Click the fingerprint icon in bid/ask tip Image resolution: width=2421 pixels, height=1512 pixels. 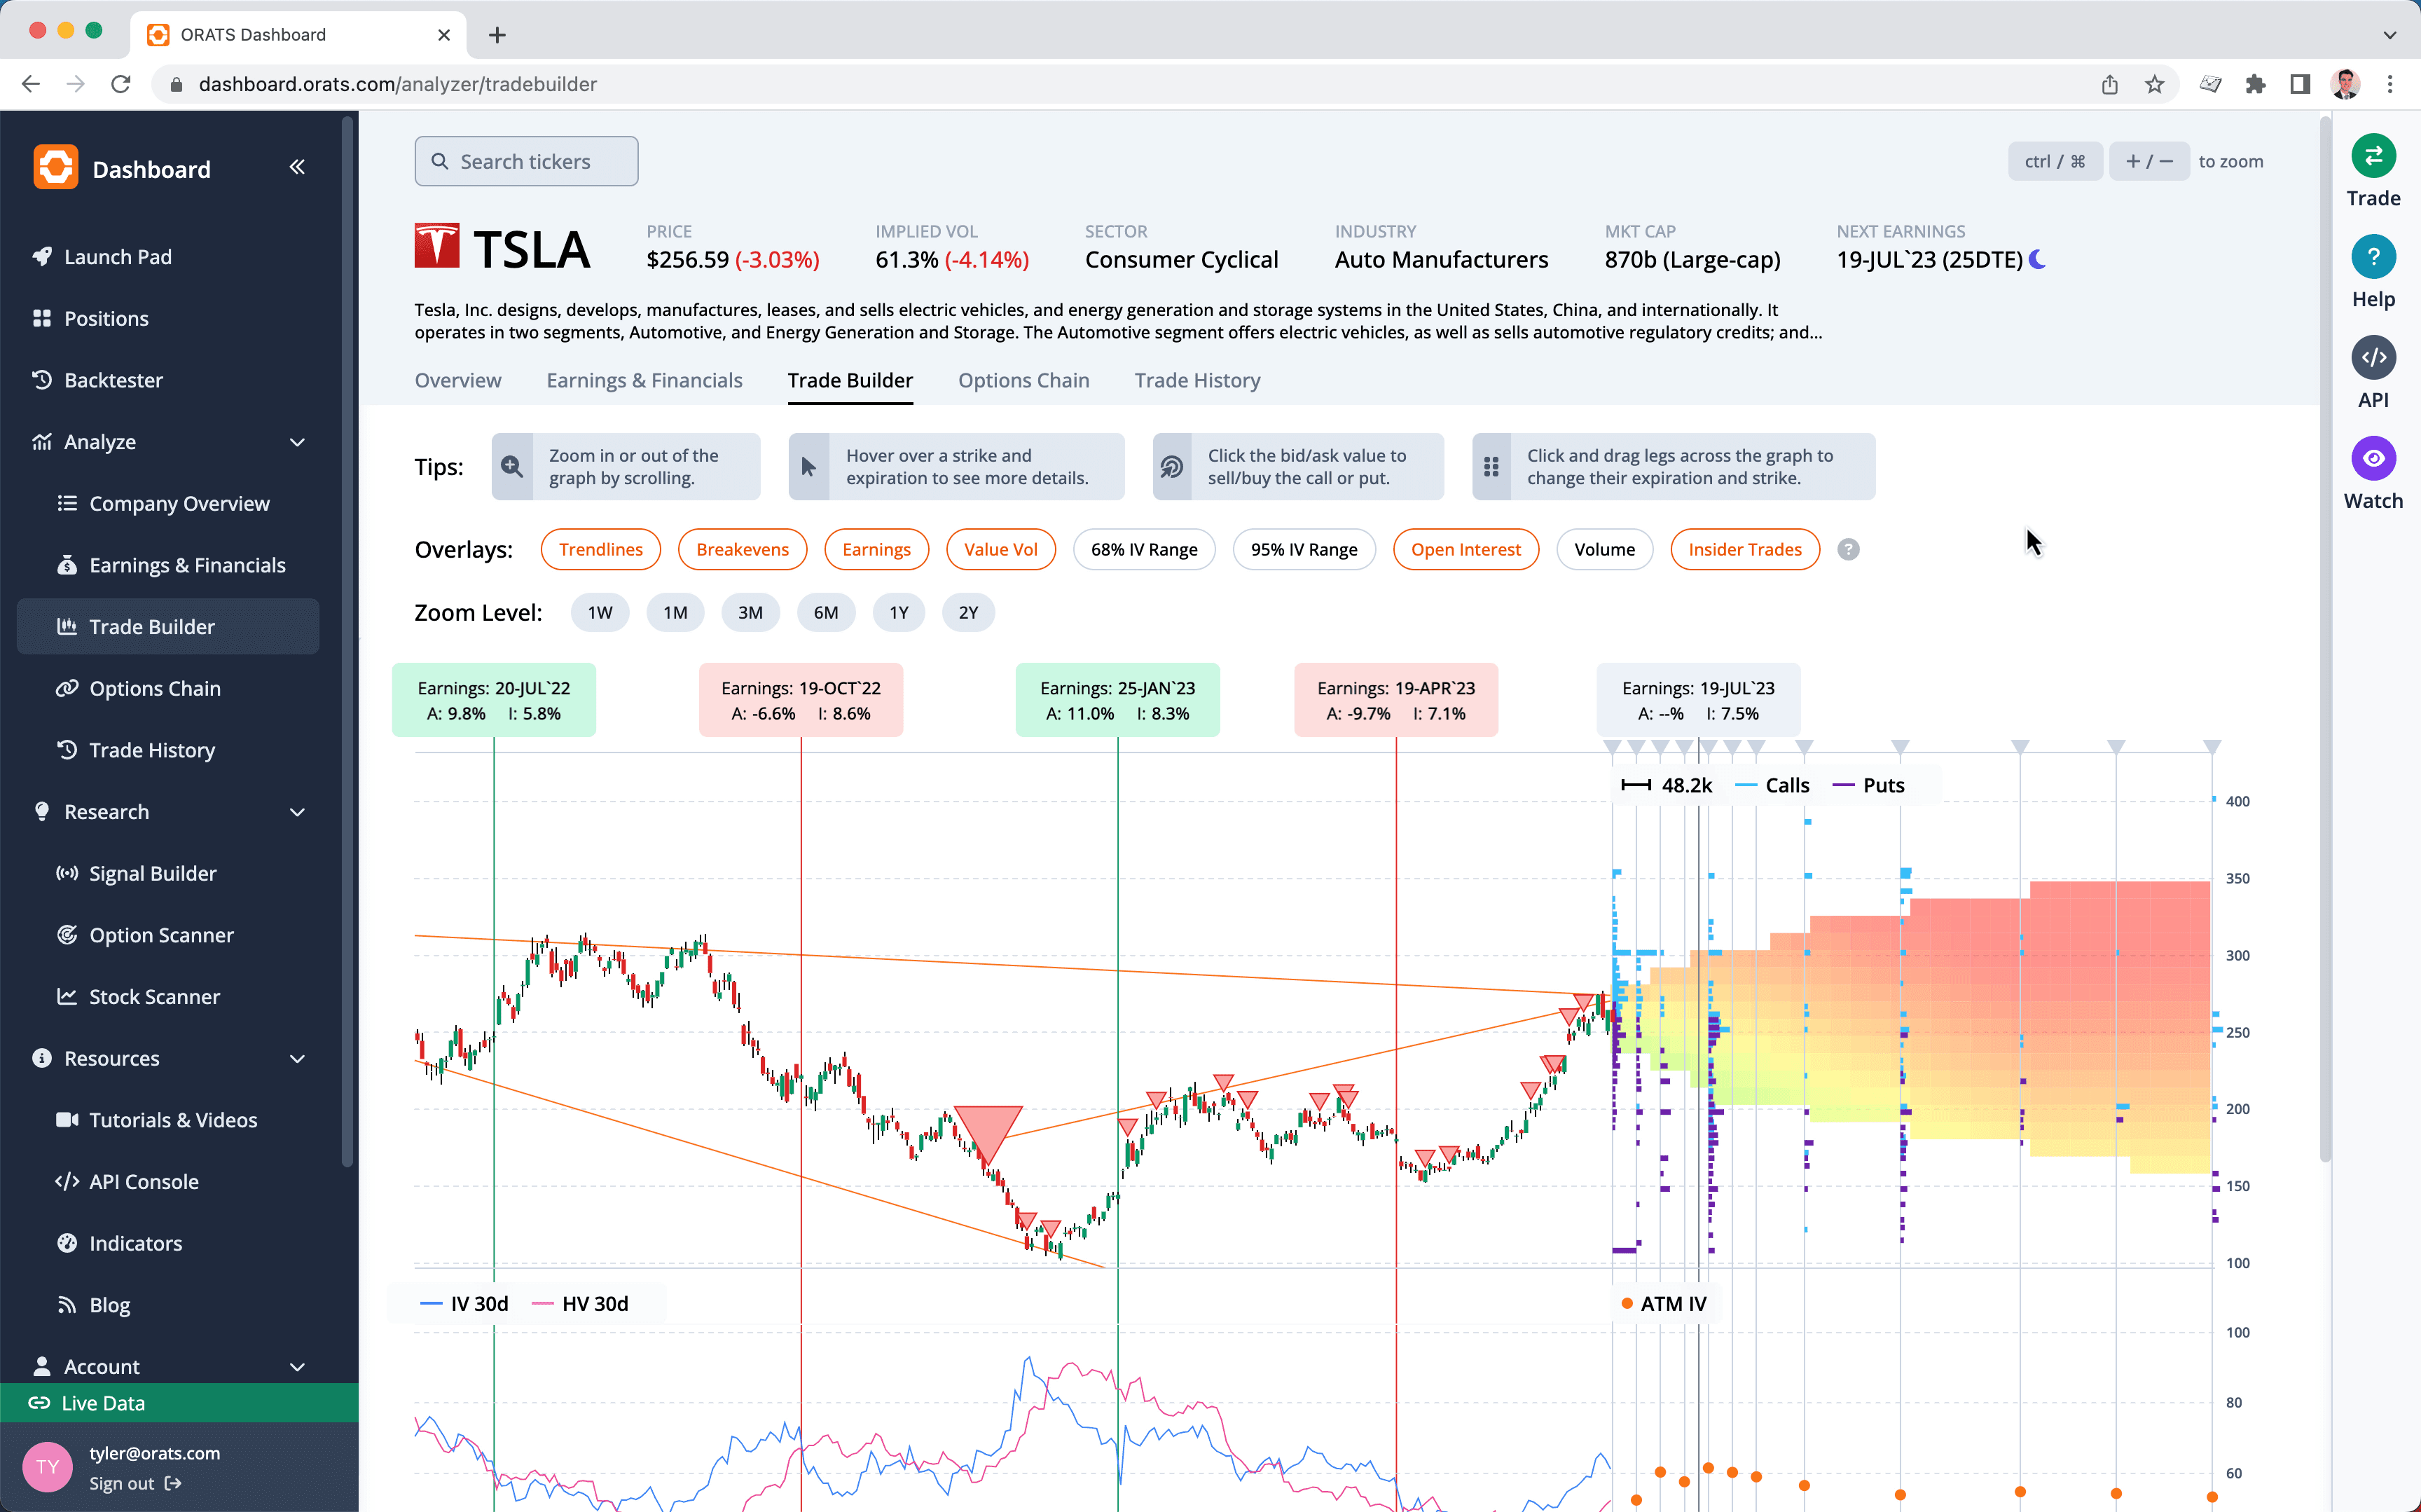click(1171, 466)
